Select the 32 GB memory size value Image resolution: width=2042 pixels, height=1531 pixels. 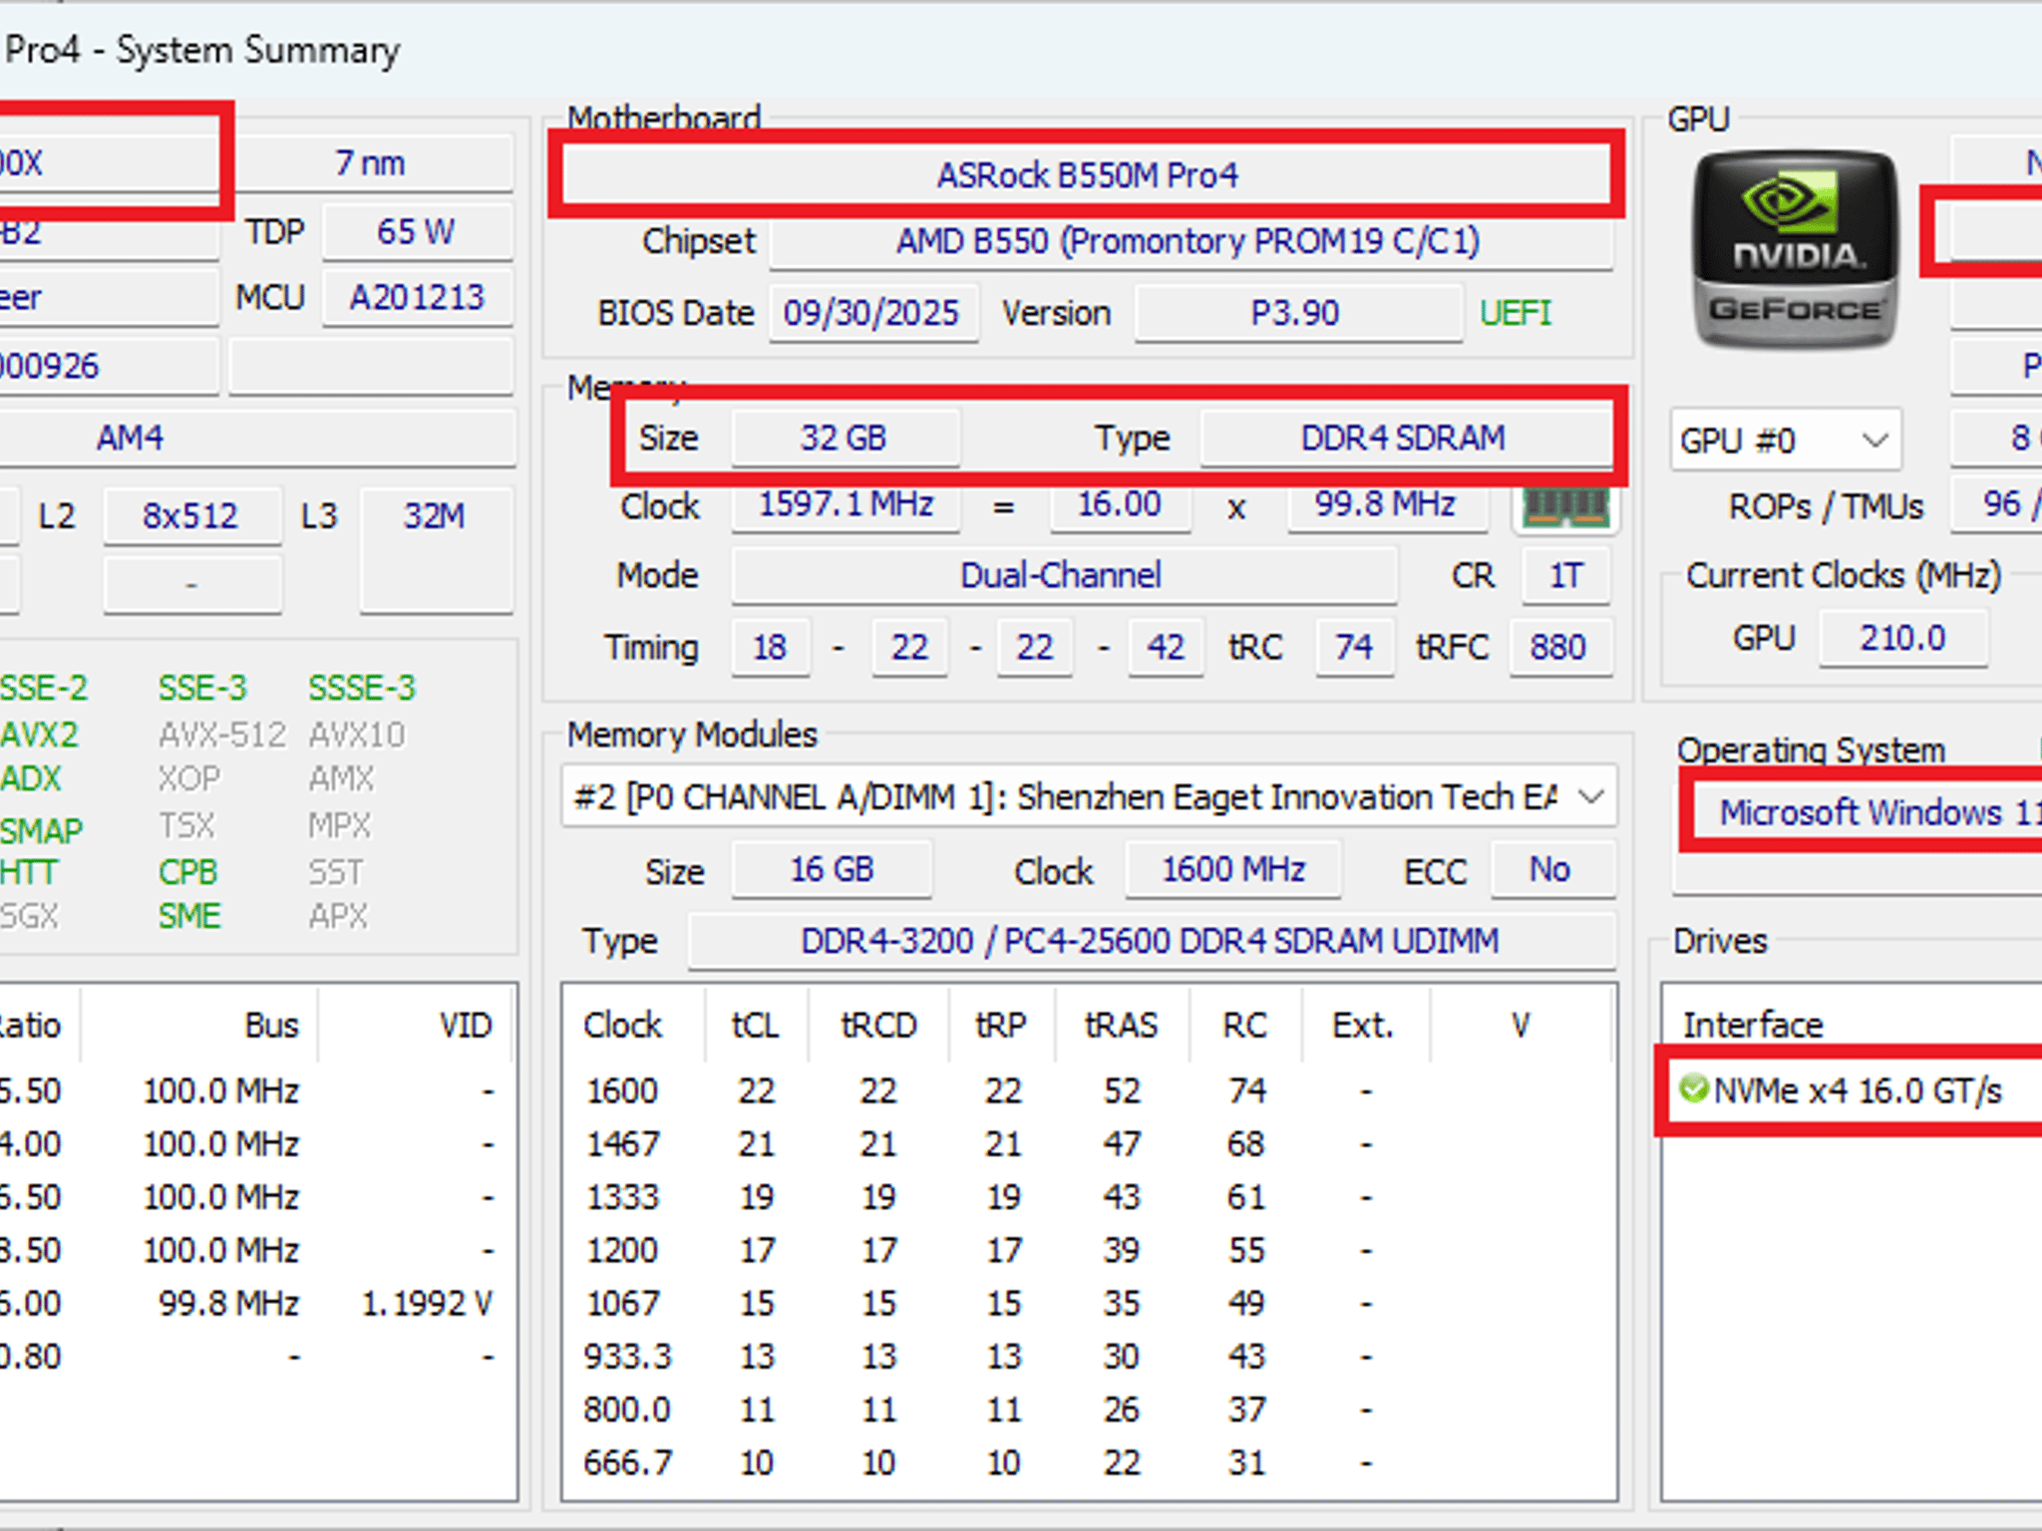click(x=845, y=438)
